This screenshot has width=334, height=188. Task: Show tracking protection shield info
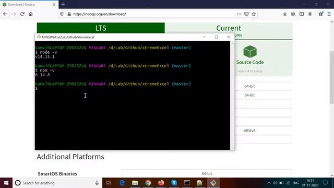pyautogui.click(x=62, y=14)
